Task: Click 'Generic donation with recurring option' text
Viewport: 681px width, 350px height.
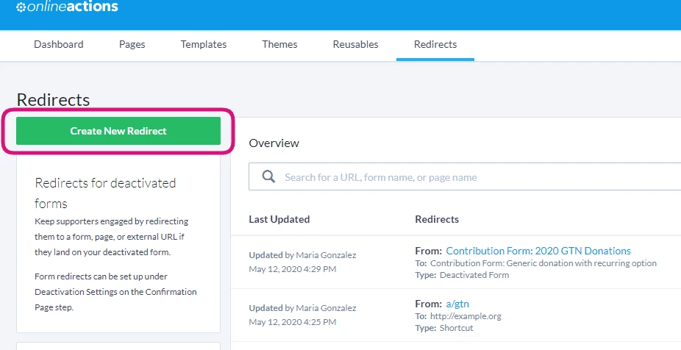Action: click(582, 263)
